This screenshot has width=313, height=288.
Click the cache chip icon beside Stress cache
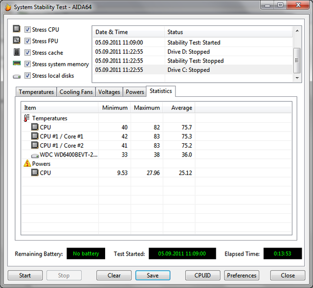[17, 52]
